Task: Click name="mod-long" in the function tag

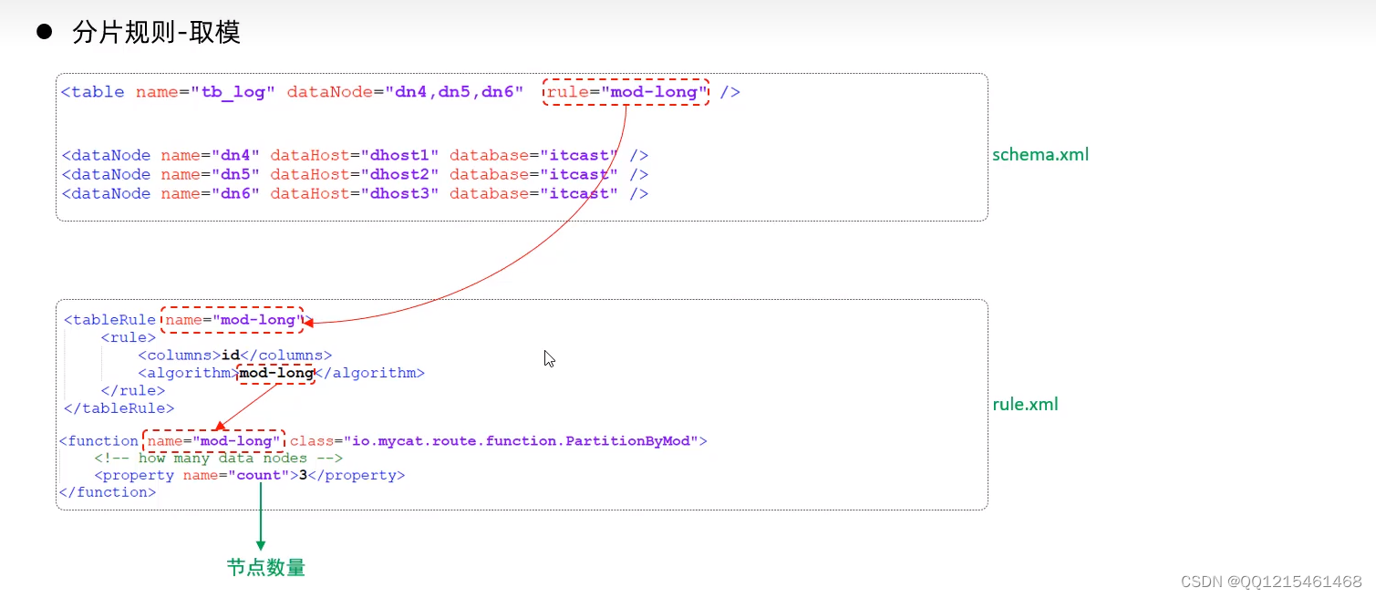Action: coord(213,441)
